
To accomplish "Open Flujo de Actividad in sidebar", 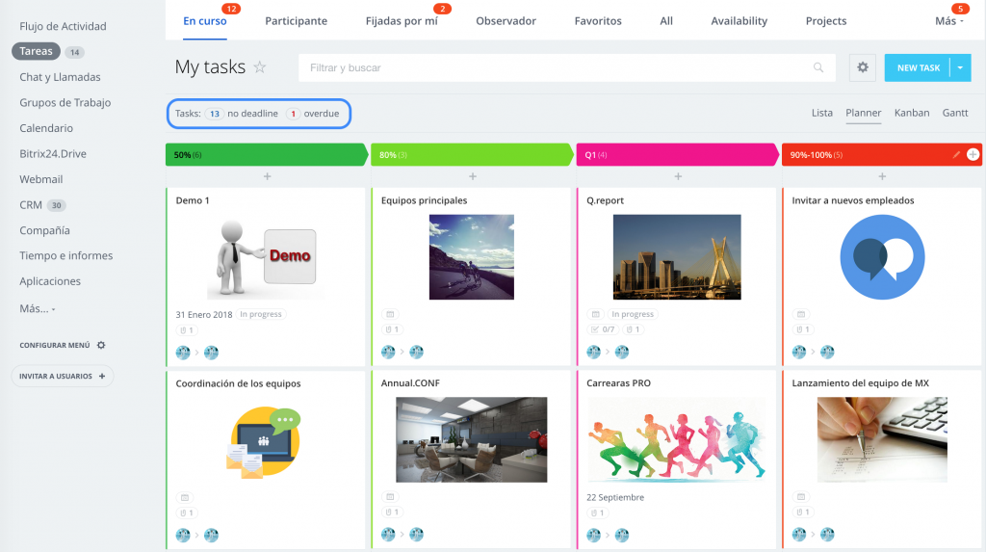I will tap(63, 26).
